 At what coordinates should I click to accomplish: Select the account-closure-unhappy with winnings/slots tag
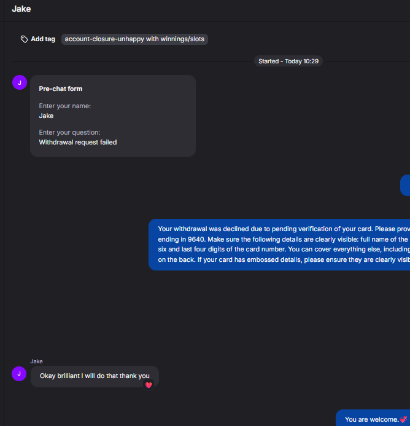[134, 39]
